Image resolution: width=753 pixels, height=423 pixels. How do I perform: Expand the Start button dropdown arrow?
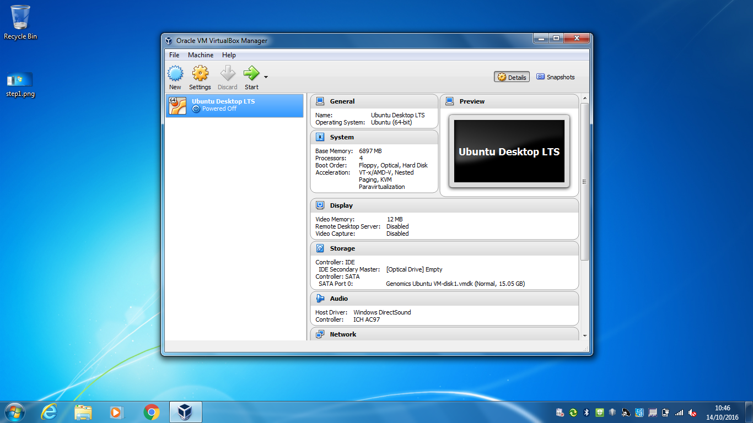[x=266, y=77]
